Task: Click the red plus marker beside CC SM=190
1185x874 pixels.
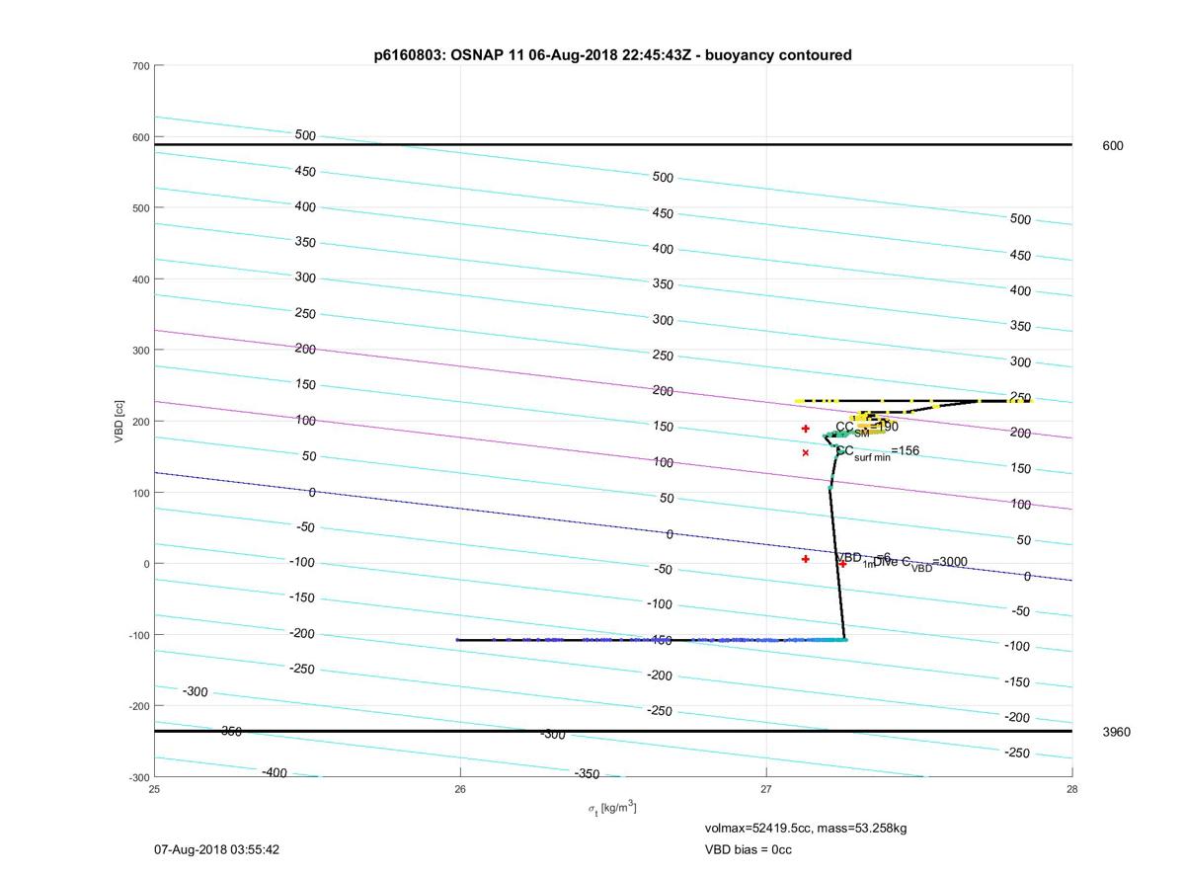Action: coord(806,429)
